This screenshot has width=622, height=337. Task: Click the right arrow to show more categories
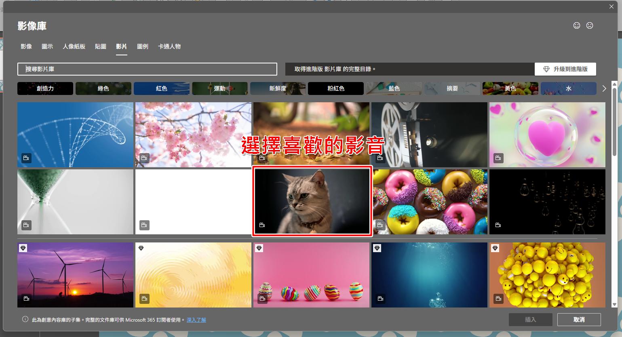(604, 88)
